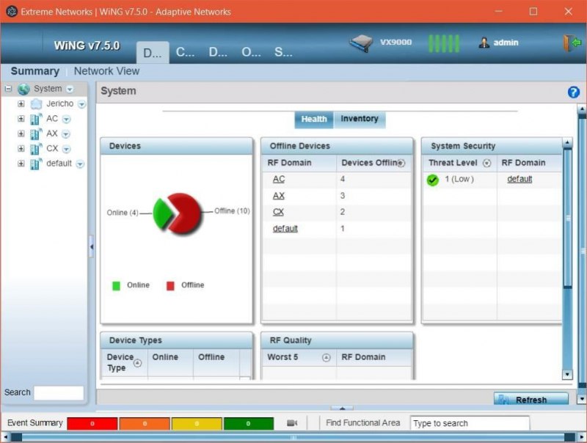This screenshot has height=443, width=587.
Task: Click the default RF domain building icon
Action: click(x=36, y=164)
